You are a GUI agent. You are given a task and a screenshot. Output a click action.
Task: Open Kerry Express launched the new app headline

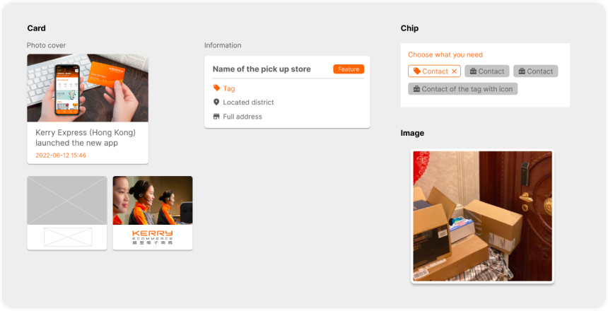click(x=86, y=138)
